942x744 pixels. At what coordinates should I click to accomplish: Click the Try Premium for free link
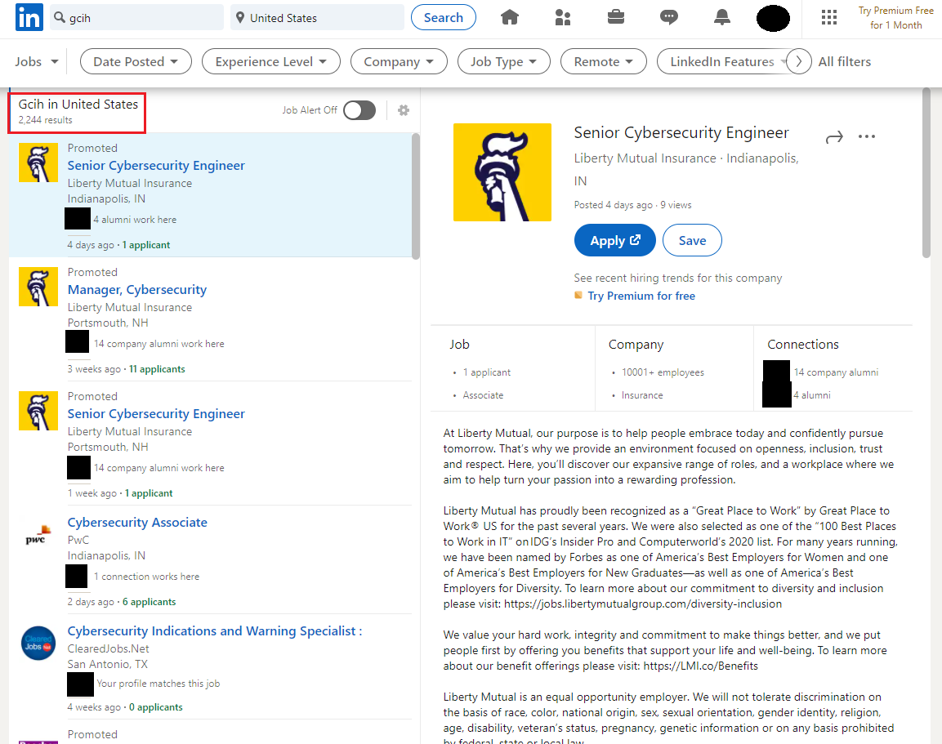tap(641, 296)
